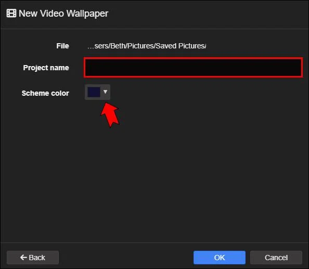Image resolution: width=309 pixels, height=269 pixels.
Task: Click the truncated file path text
Action: [x=147, y=46]
